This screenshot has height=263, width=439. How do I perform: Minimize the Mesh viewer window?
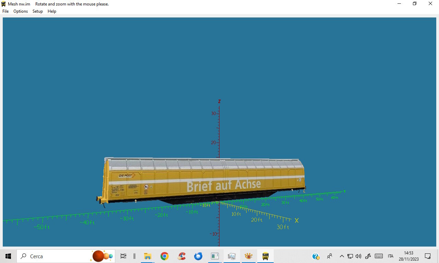399,4
